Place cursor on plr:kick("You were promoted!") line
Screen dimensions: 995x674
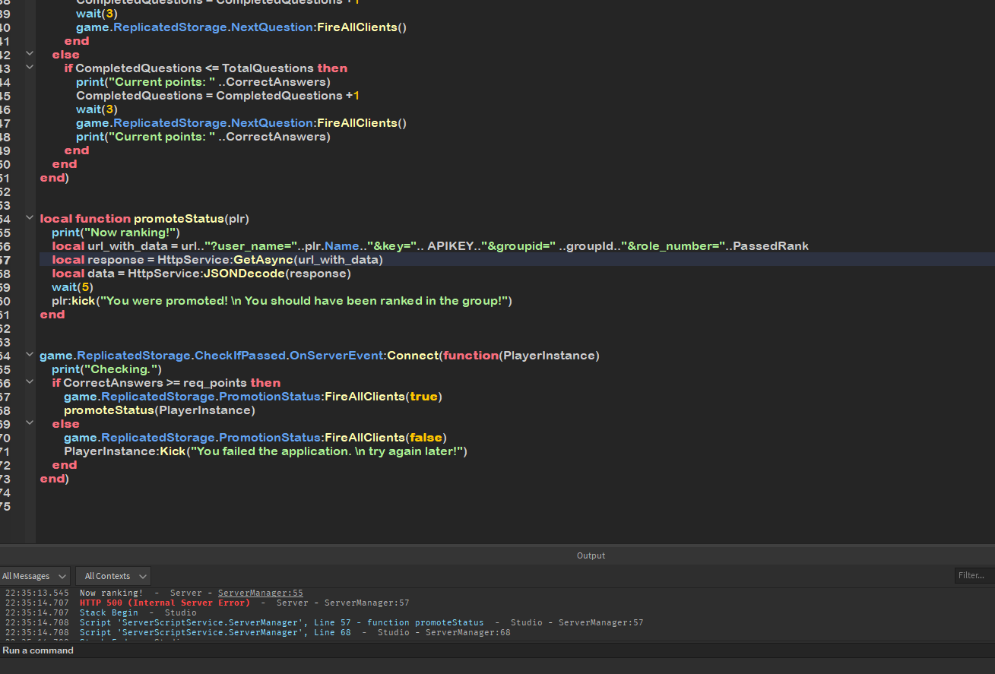pos(282,300)
